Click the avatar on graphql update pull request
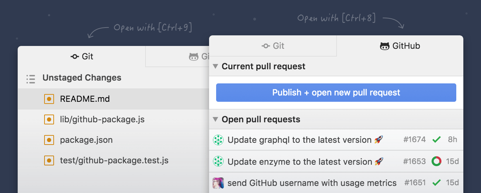This screenshot has width=481, height=193. coord(218,140)
